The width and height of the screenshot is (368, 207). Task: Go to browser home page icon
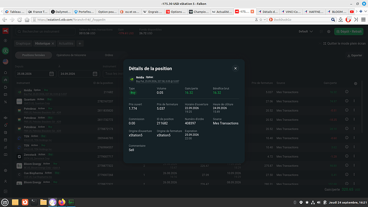[27, 20]
